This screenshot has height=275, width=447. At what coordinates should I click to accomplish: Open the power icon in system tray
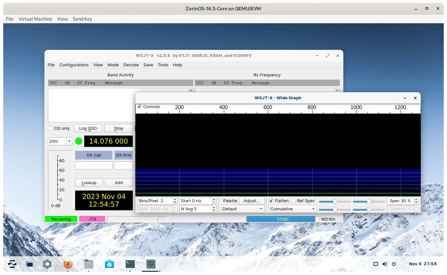click(394, 264)
